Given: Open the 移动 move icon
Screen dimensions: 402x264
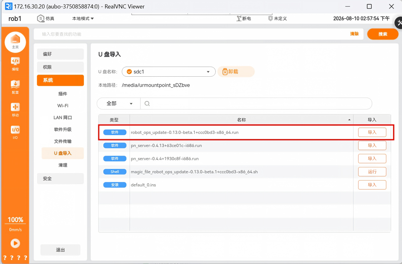Looking at the screenshot, I should click(x=15, y=110).
